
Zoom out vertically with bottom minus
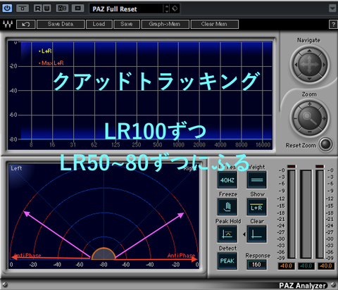[310, 132]
